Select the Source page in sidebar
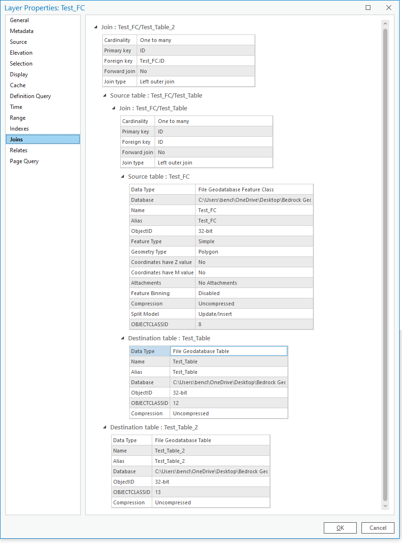 click(x=18, y=41)
